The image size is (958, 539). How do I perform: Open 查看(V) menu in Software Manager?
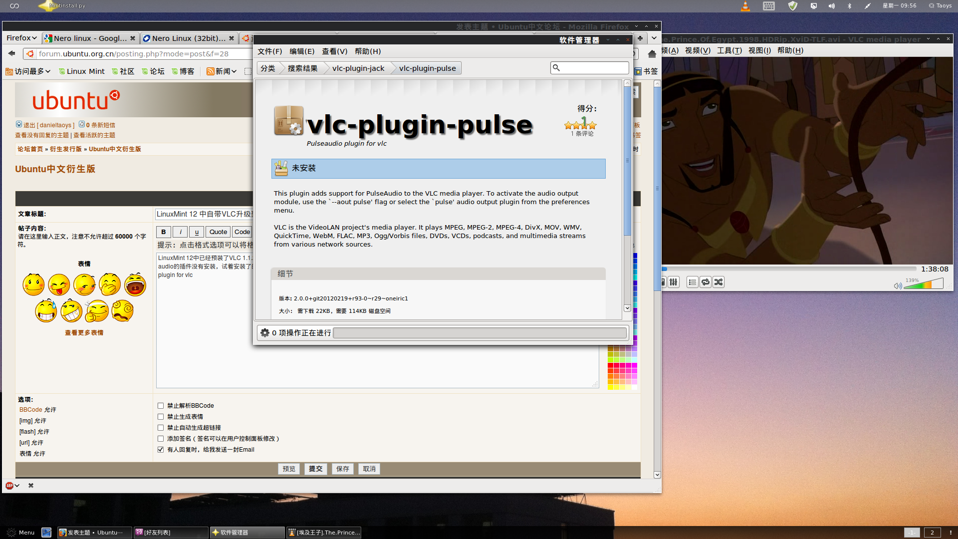coord(334,51)
